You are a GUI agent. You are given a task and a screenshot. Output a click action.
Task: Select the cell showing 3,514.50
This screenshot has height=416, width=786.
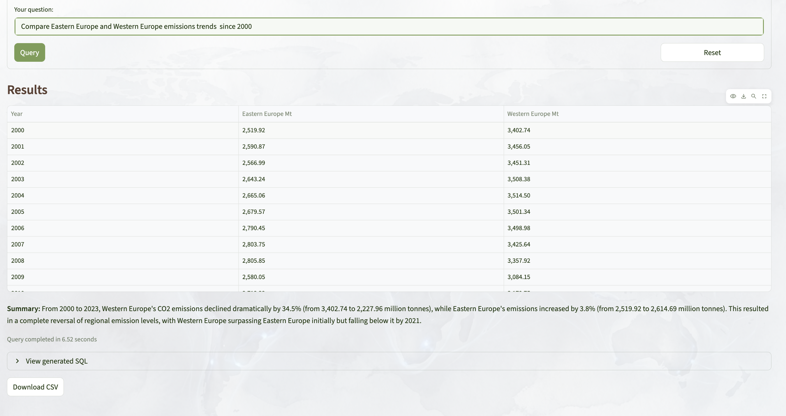[x=519, y=195]
